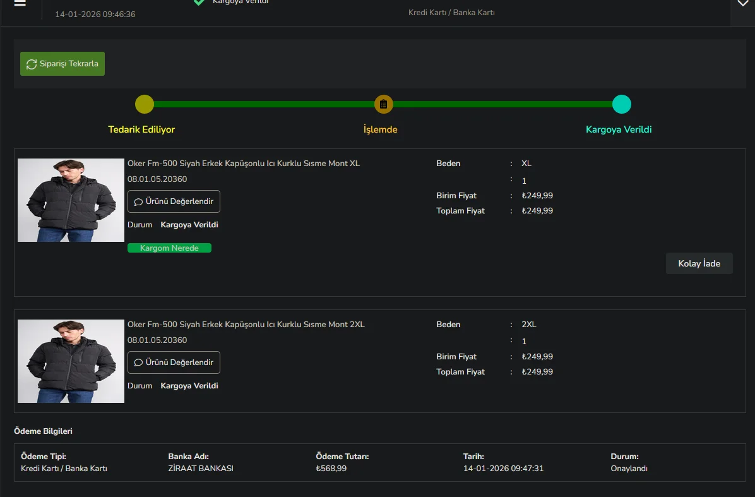Image resolution: width=755 pixels, height=497 pixels.
Task: Click Kargoya Verildi status of 2XL jacket
Action: (x=189, y=386)
